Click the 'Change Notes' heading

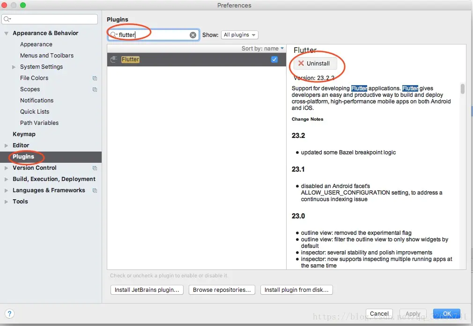point(307,119)
